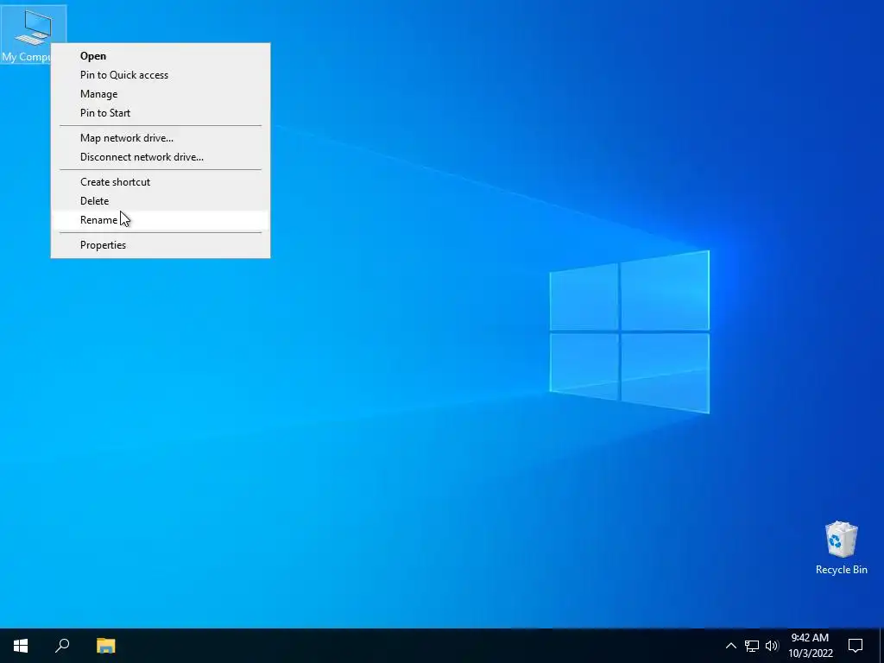Open Properties from the context menu
The width and height of the screenshot is (884, 663).
pos(161,245)
